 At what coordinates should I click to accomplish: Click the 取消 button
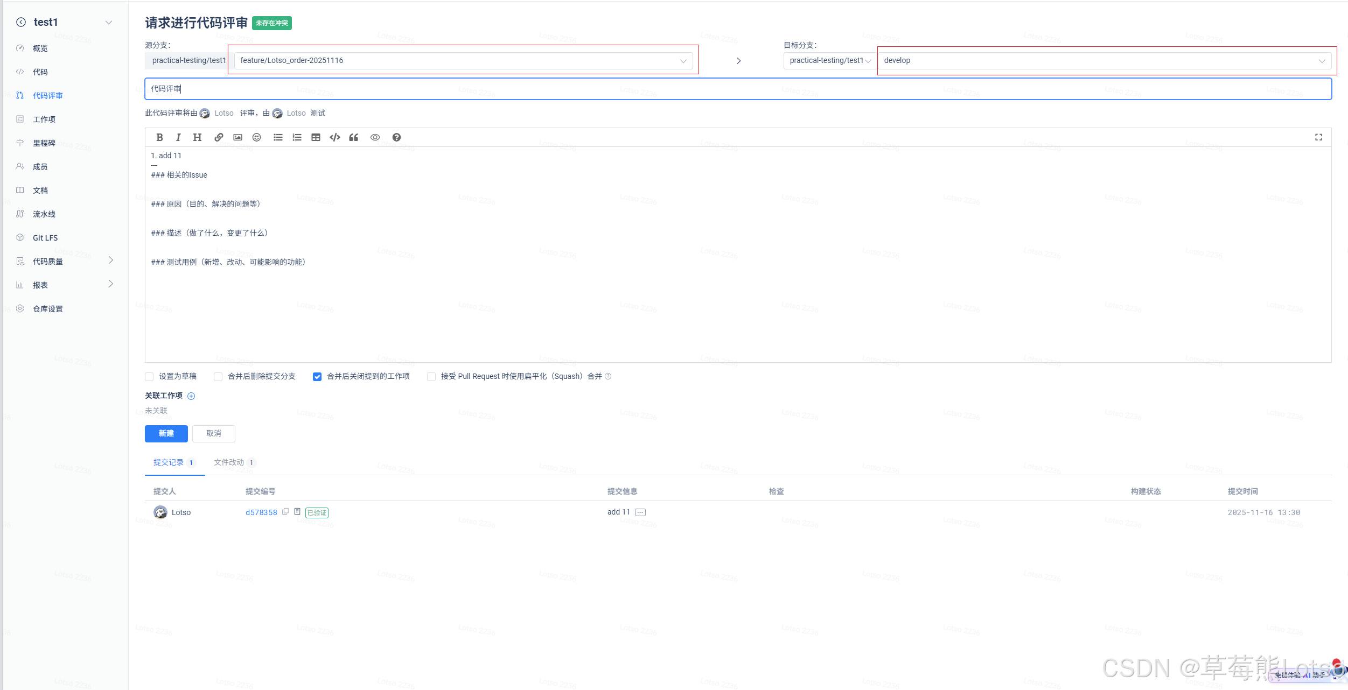[213, 433]
